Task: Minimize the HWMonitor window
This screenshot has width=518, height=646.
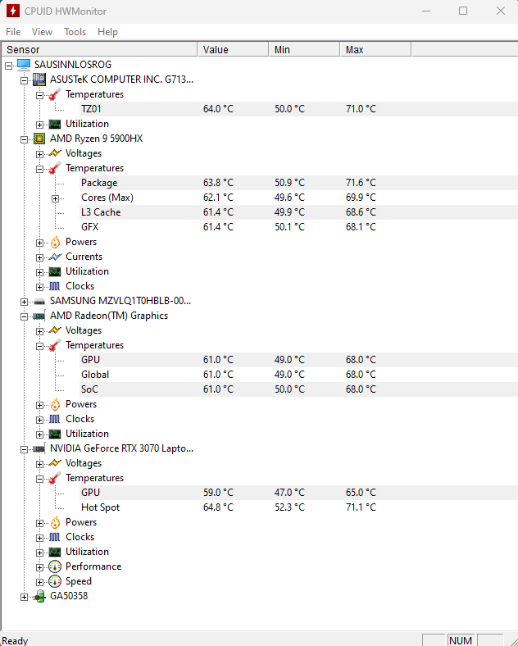Action: pos(426,11)
